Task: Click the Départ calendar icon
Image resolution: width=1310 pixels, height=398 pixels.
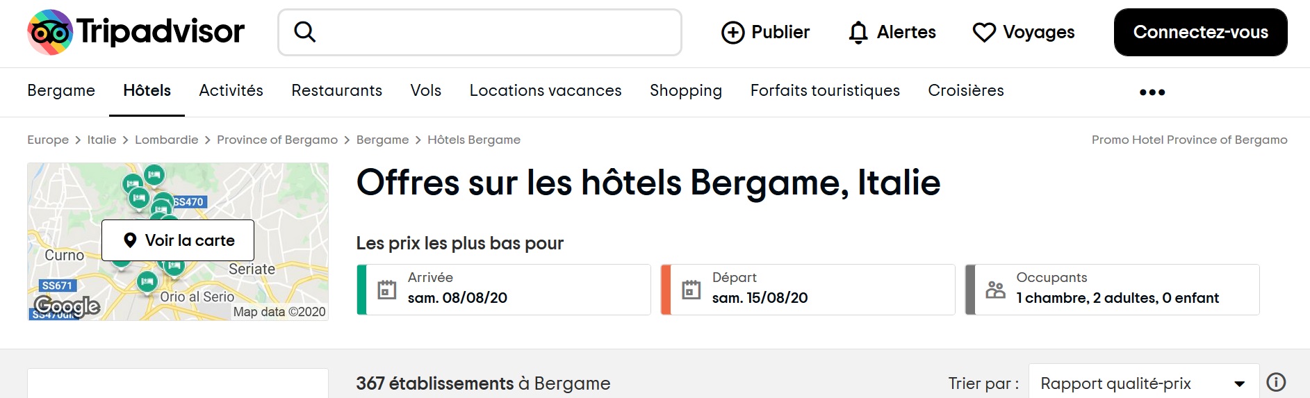Action: click(x=691, y=290)
